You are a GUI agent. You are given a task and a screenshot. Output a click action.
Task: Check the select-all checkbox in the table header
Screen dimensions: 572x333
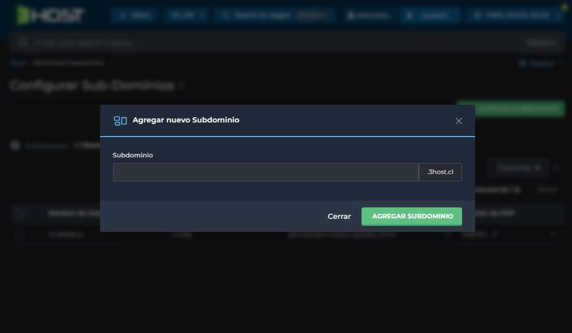[19, 214]
